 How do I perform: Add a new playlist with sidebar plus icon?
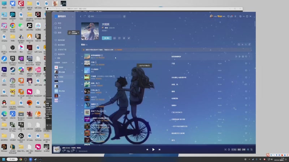pos(73,63)
